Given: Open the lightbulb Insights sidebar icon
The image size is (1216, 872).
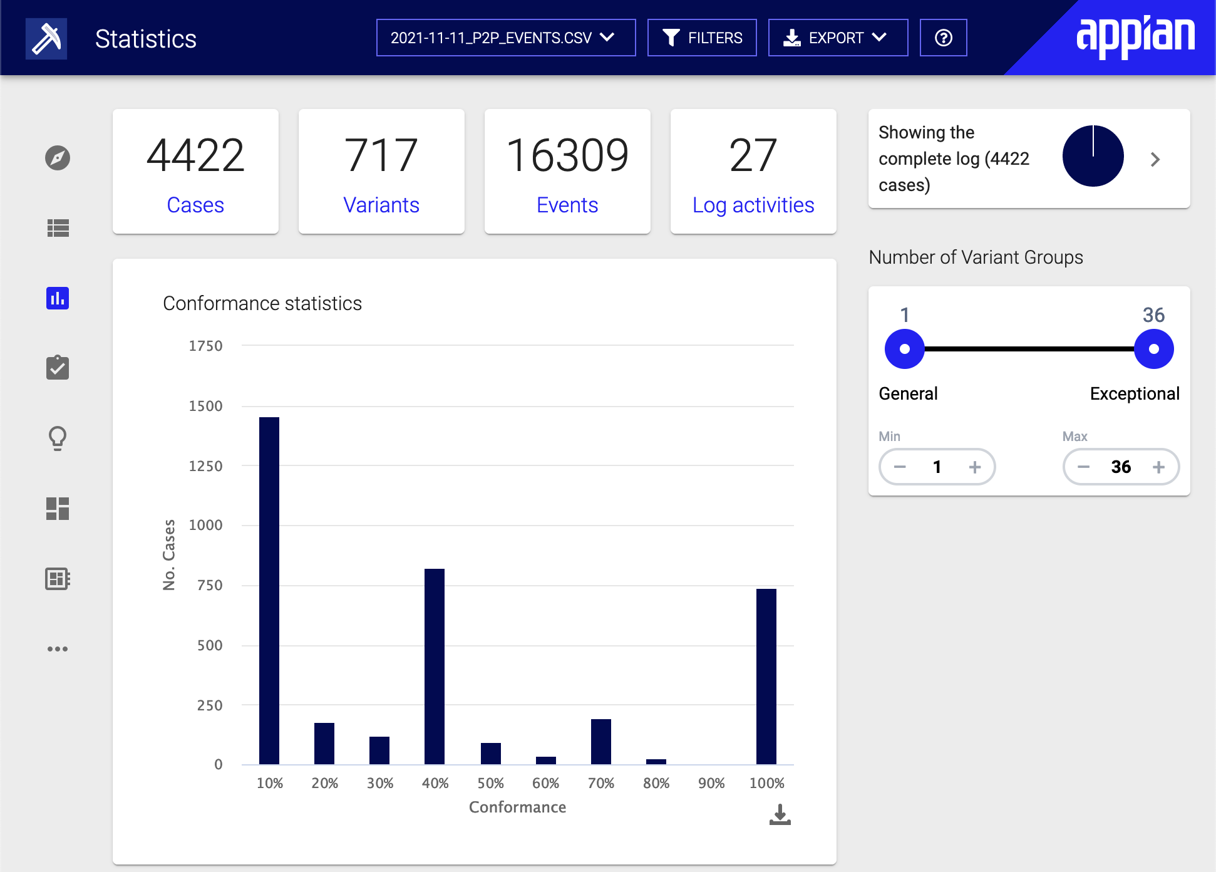Looking at the screenshot, I should click(58, 439).
